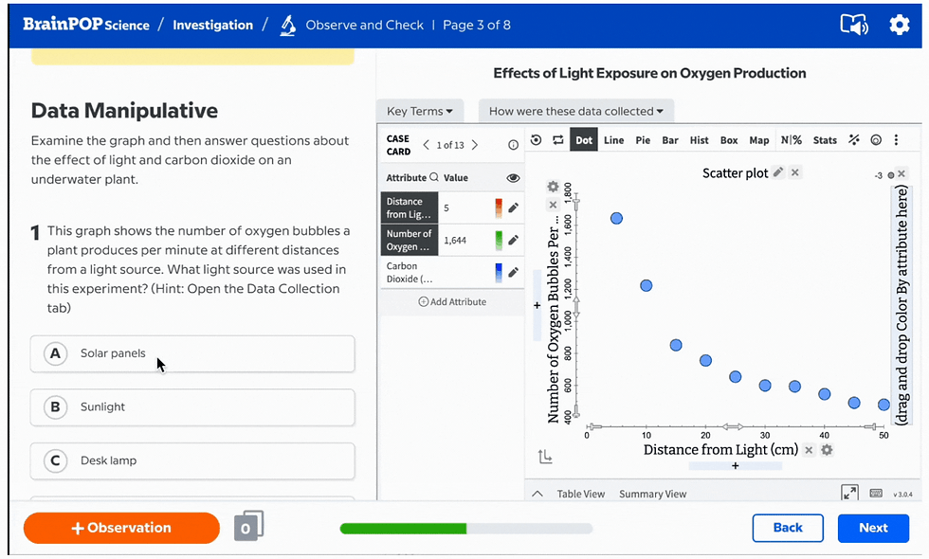929x559 pixels.
Task: Click the circular target icon in graph toolbar
Action: tap(876, 140)
